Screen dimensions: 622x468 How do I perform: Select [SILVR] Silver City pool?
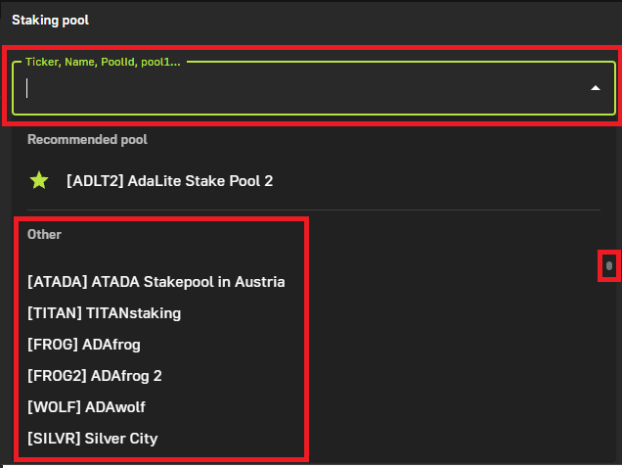tap(93, 439)
